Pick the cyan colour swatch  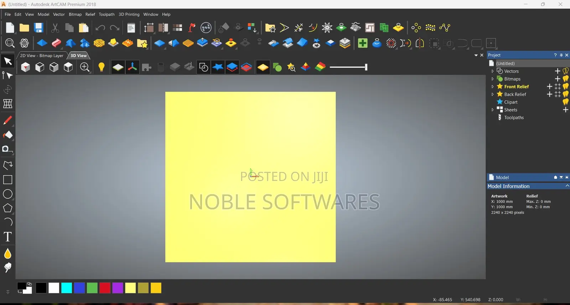67,288
